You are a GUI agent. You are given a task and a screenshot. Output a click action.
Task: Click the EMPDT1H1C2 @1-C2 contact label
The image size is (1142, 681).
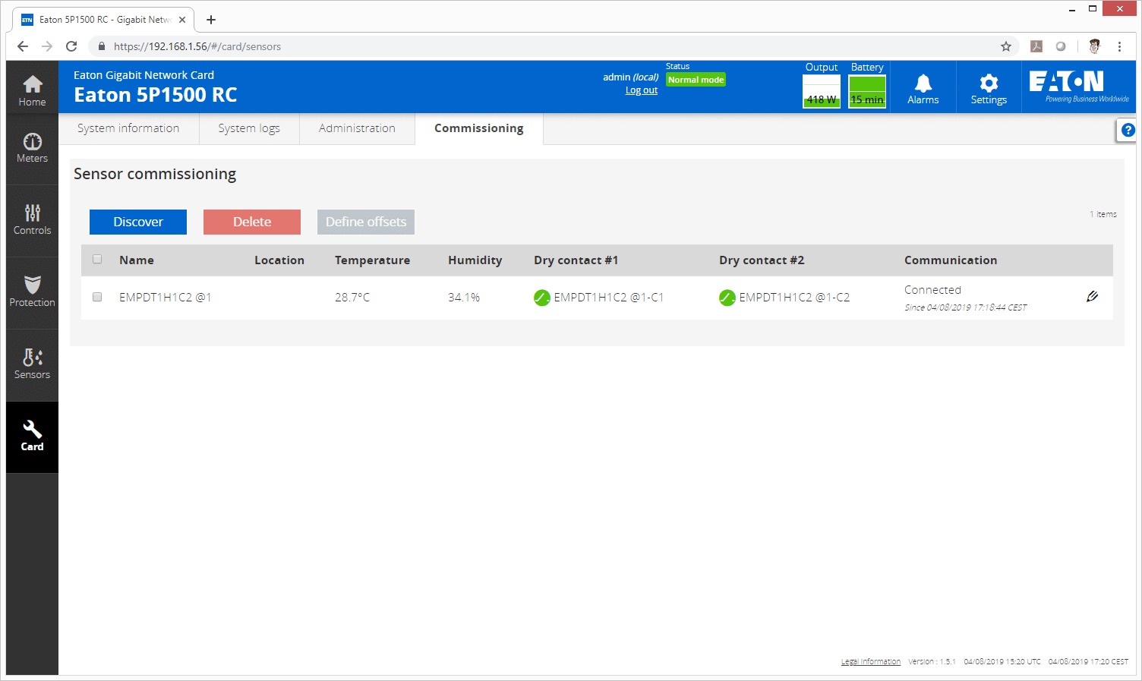[794, 298]
